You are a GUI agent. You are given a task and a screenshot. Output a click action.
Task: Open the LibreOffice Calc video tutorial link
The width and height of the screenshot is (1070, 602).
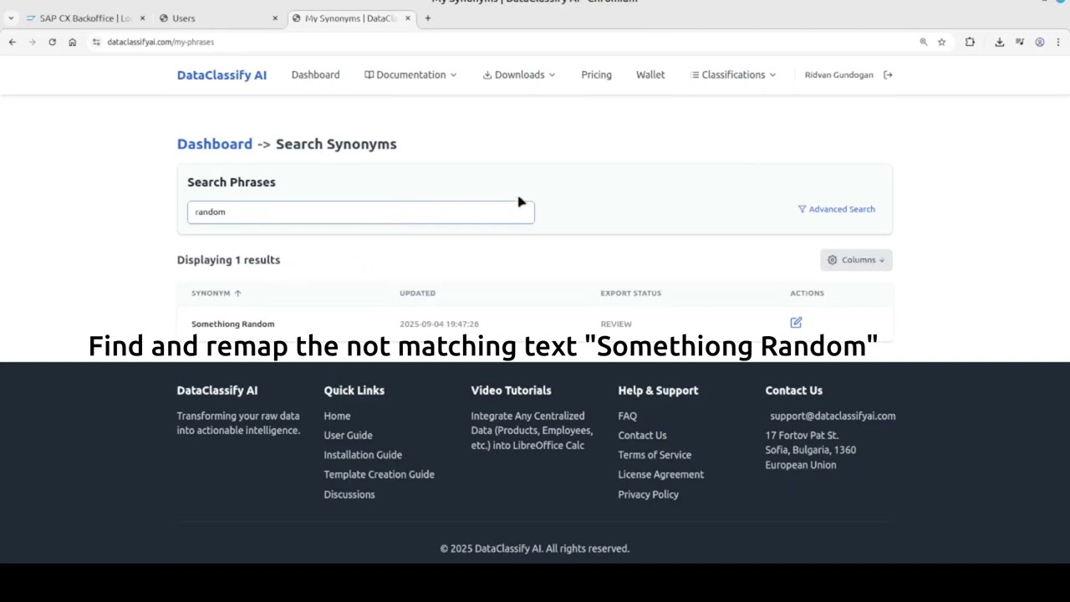coord(532,431)
